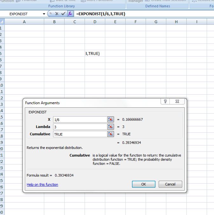Click the range selector icon beside Cumulative
Screen dimensions: 214x215
(110, 134)
